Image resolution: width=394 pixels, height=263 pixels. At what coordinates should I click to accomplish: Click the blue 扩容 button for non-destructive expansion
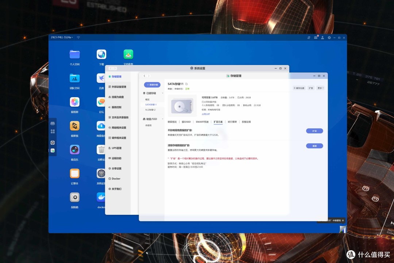pyautogui.click(x=314, y=131)
